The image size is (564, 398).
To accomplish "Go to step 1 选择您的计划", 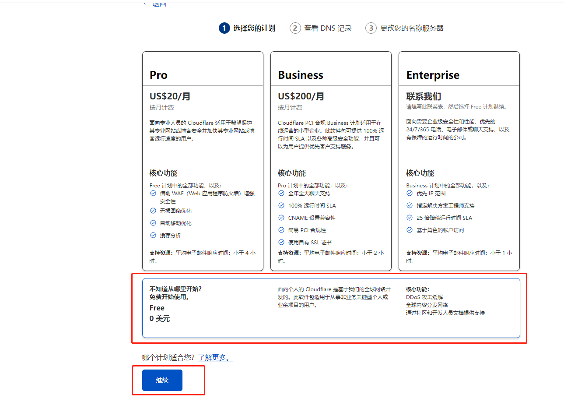I will (x=247, y=28).
